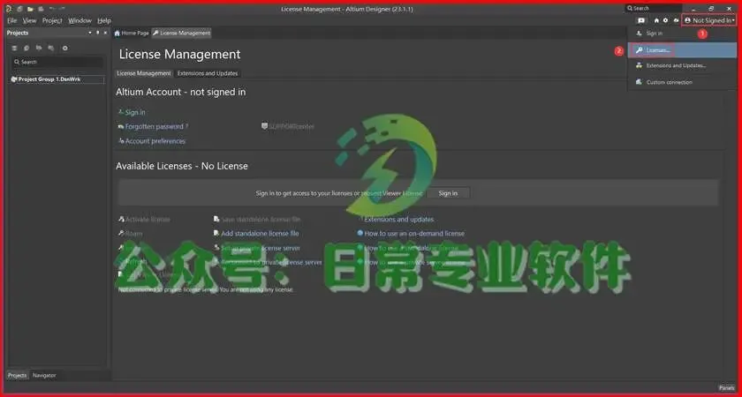Open the SUPPORTcenter link
742x397 pixels.
coord(288,127)
